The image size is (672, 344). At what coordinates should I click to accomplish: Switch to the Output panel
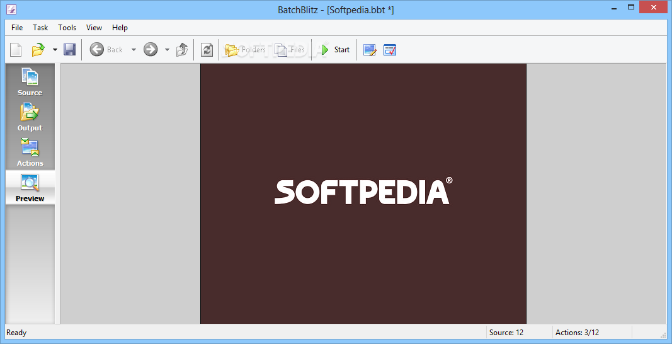pyautogui.click(x=30, y=117)
